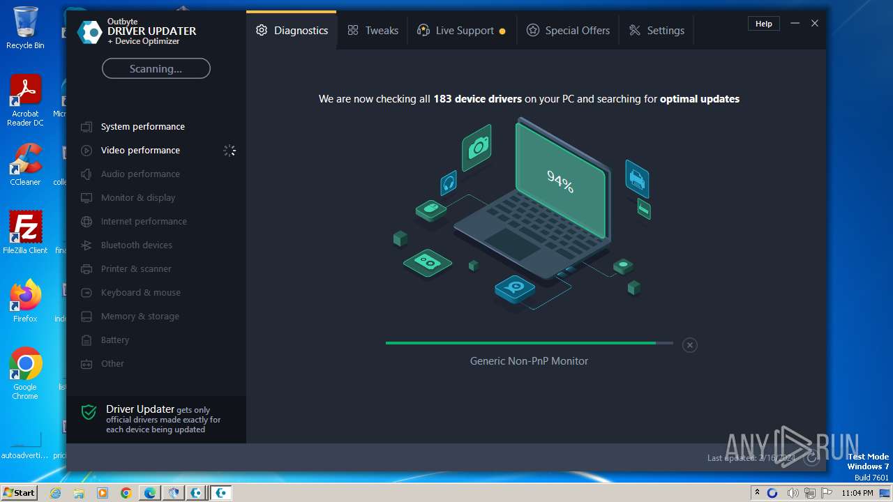This screenshot has height=502, width=893.
Task: Open Windows Explorer folder in taskbar
Action: 79,493
